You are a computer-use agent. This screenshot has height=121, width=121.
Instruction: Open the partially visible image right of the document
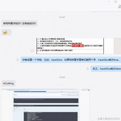tap(117, 46)
